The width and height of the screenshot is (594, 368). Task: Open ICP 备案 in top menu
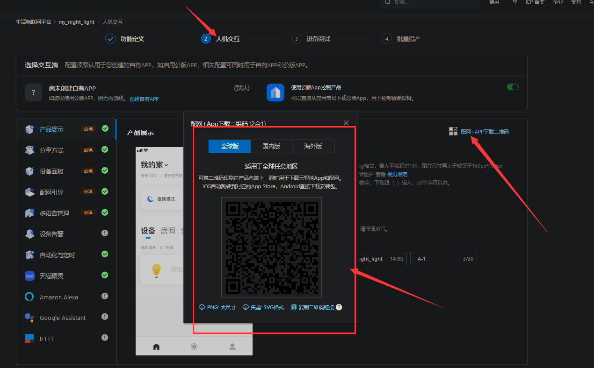click(535, 2)
